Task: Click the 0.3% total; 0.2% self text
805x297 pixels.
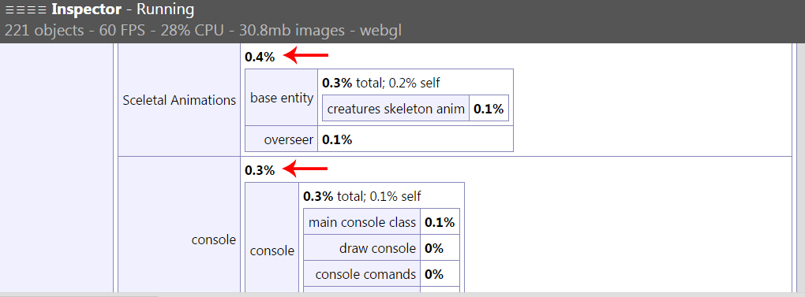Action: (381, 83)
